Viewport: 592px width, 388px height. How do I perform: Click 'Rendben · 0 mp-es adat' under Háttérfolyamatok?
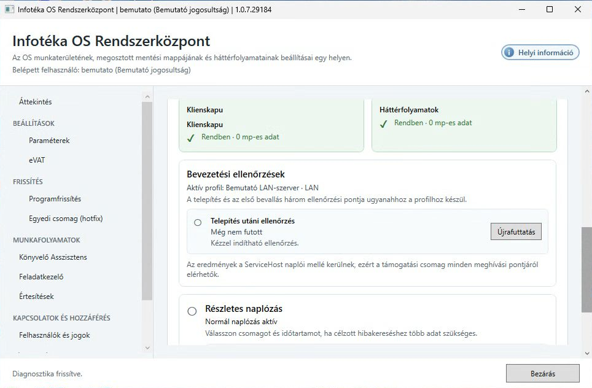pos(433,123)
